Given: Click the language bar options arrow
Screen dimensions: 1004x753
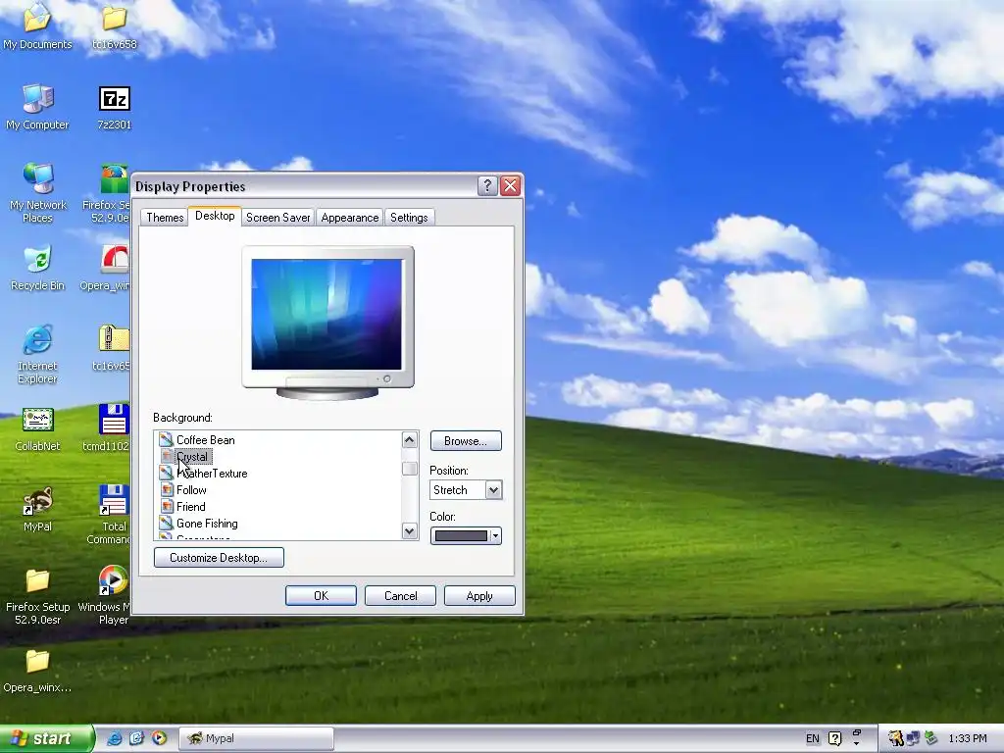Looking at the screenshot, I should (857, 743).
